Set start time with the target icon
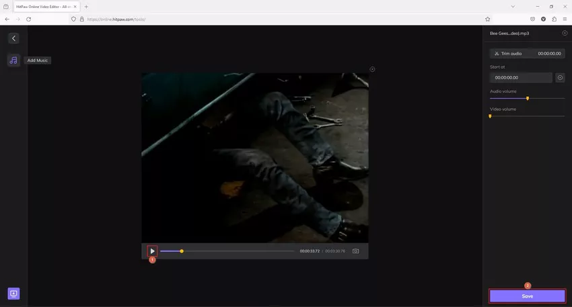Viewport: 572px width, 307px height. (x=560, y=77)
